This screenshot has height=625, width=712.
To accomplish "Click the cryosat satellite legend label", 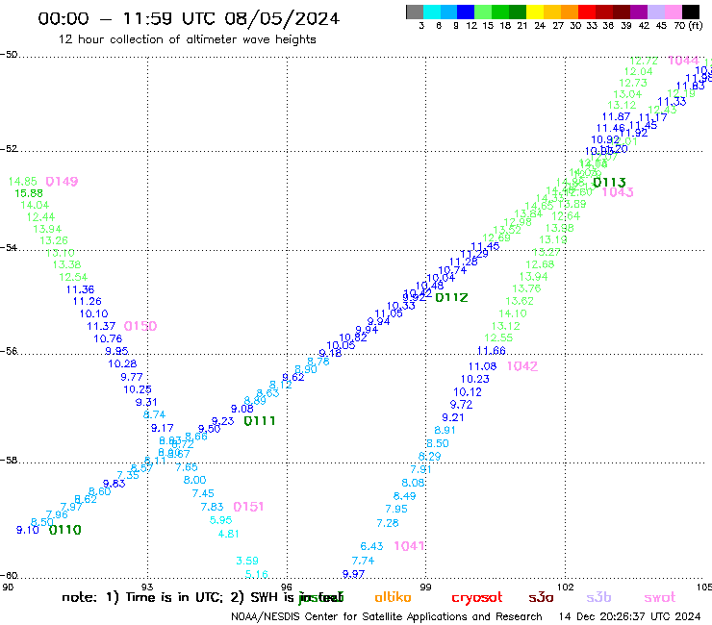I will [477, 598].
